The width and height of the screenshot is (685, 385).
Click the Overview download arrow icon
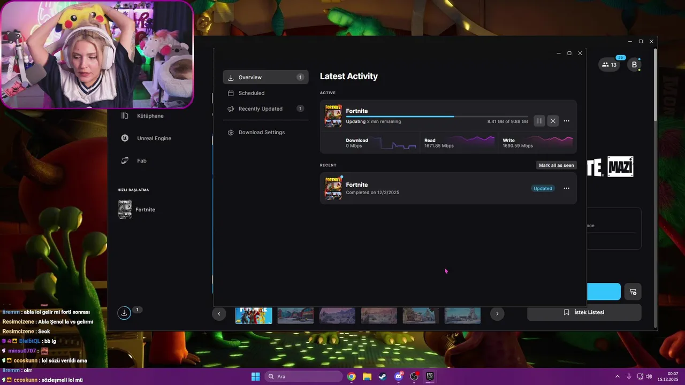pos(231,78)
